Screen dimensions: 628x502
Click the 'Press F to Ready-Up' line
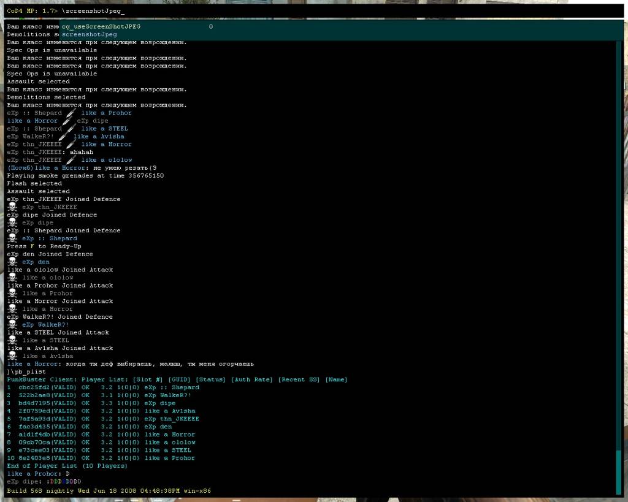(44, 246)
